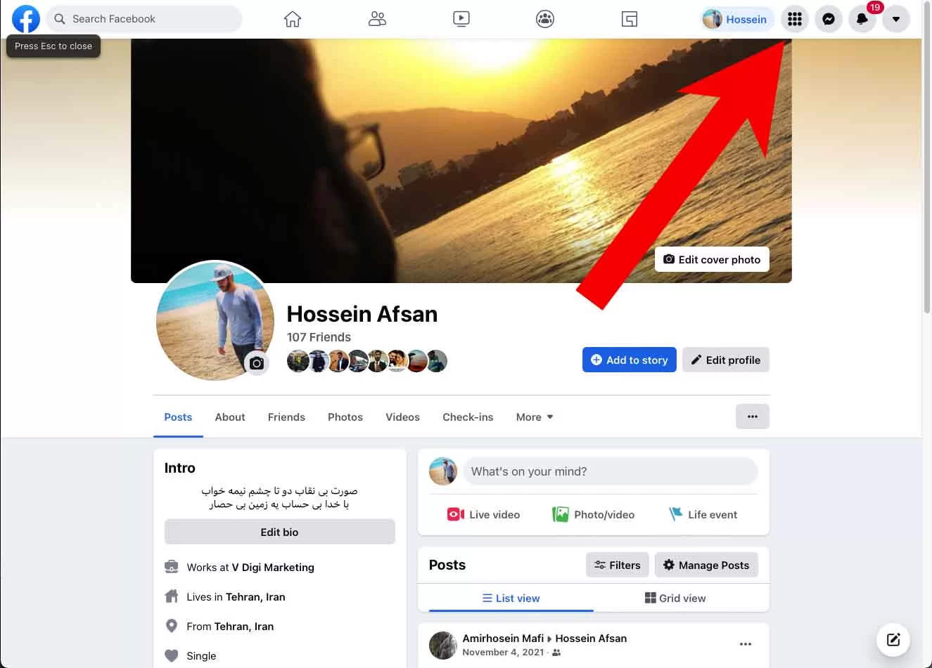Switch to the Photos tab

pyautogui.click(x=345, y=417)
